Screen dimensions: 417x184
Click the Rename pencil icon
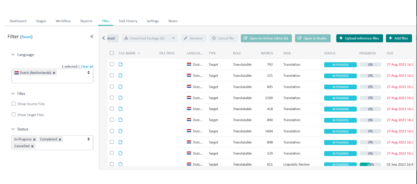point(185,38)
